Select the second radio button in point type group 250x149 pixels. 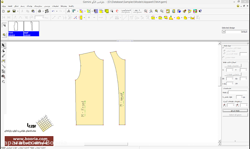224,51
